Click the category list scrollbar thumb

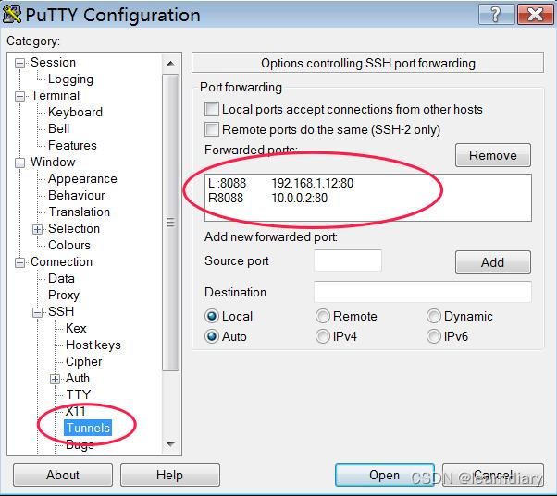(x=170, y=223)
